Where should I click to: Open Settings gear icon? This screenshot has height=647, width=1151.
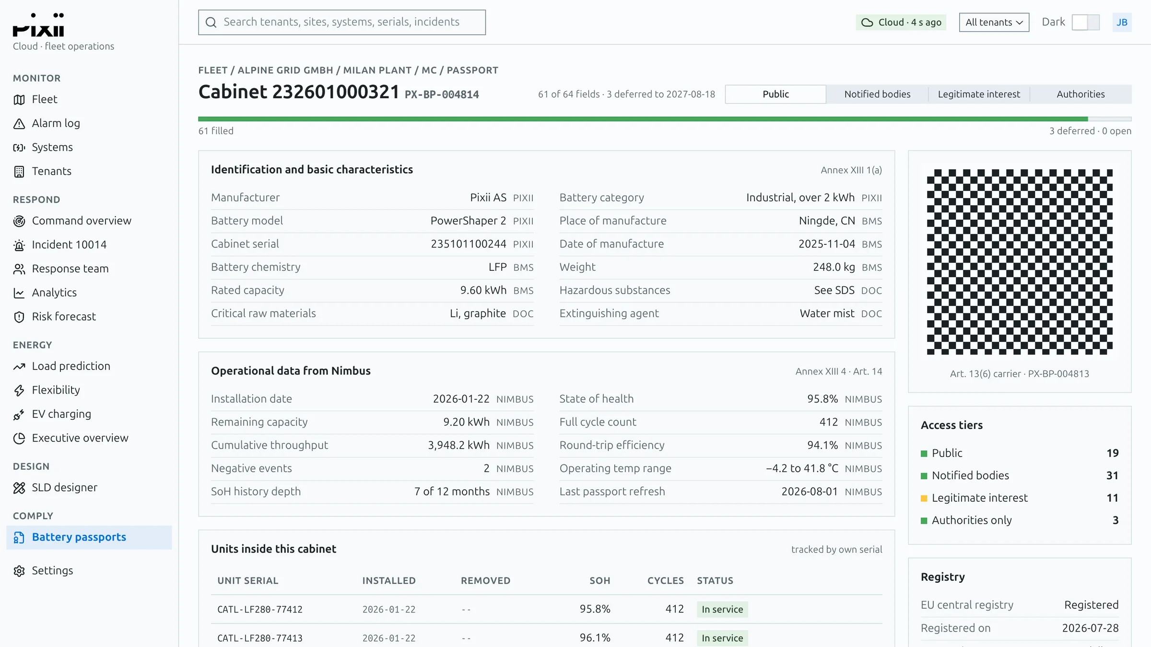(19, 571)
